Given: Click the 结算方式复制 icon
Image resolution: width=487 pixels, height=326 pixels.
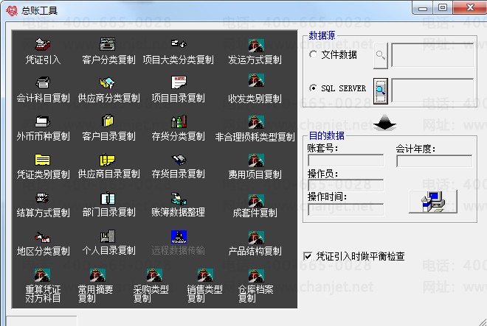Looking at the screenshot, I should pyautogui.click(x=43, y=198).
